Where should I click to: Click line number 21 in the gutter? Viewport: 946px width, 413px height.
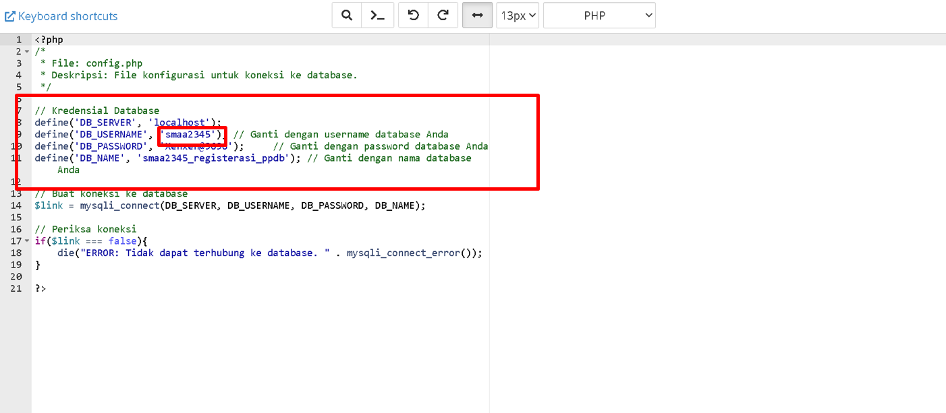tap(16, 288)
